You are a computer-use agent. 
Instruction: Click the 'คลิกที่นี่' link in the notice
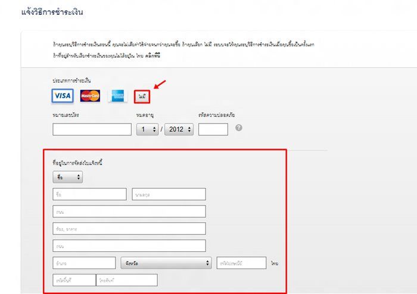pos(153,56)
